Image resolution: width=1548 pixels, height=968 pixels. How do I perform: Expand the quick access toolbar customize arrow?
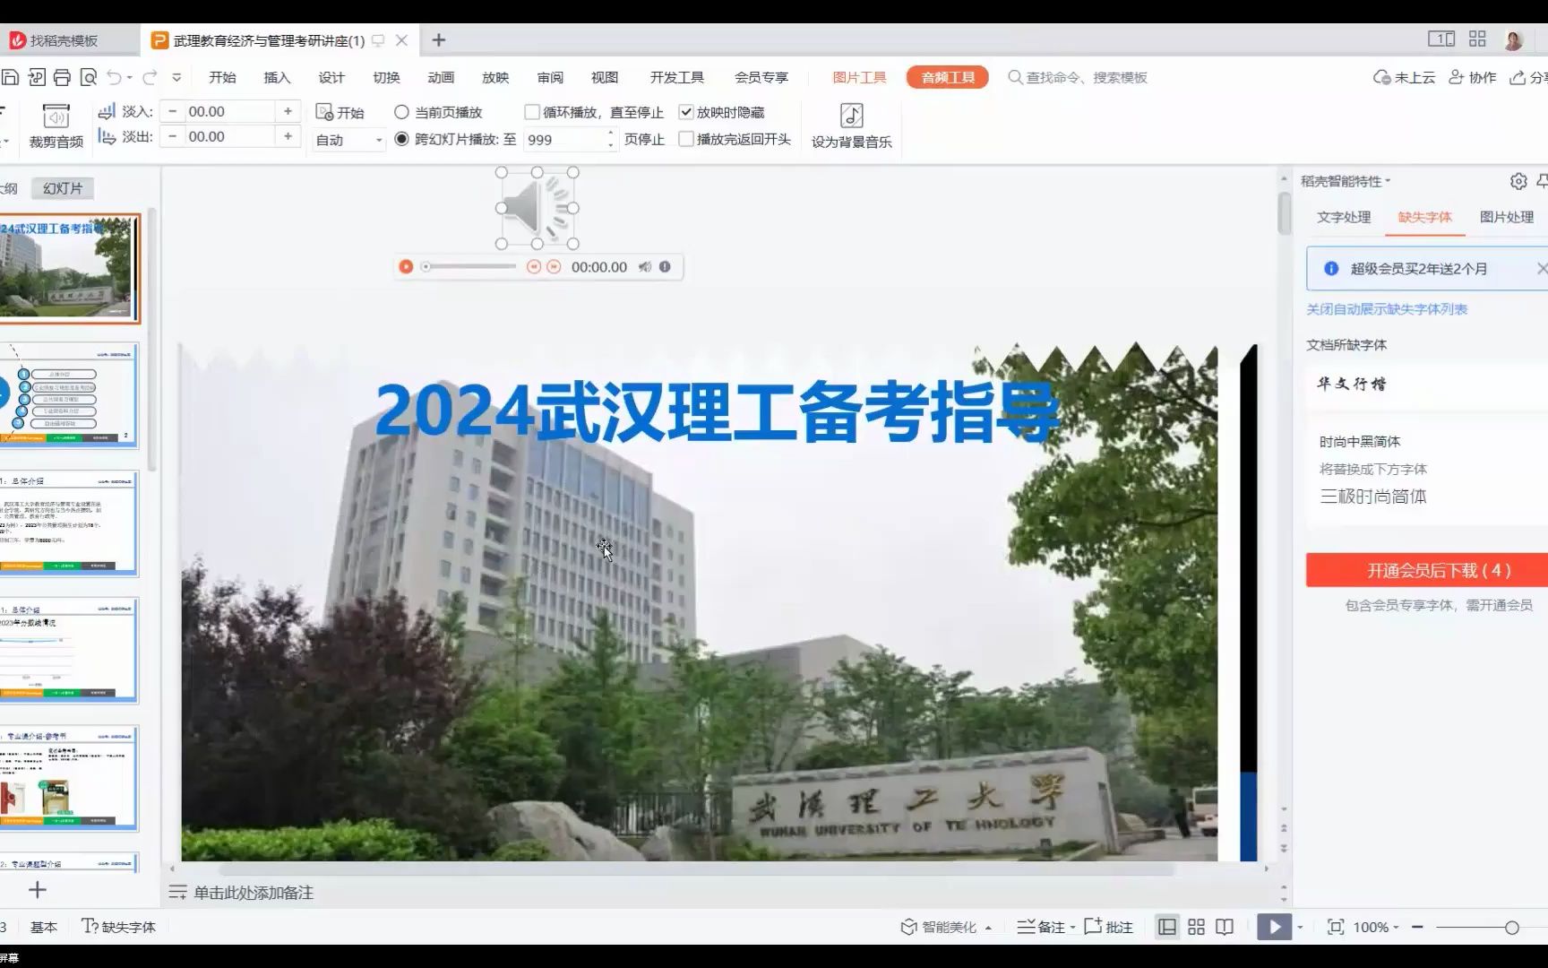point(176,77)
